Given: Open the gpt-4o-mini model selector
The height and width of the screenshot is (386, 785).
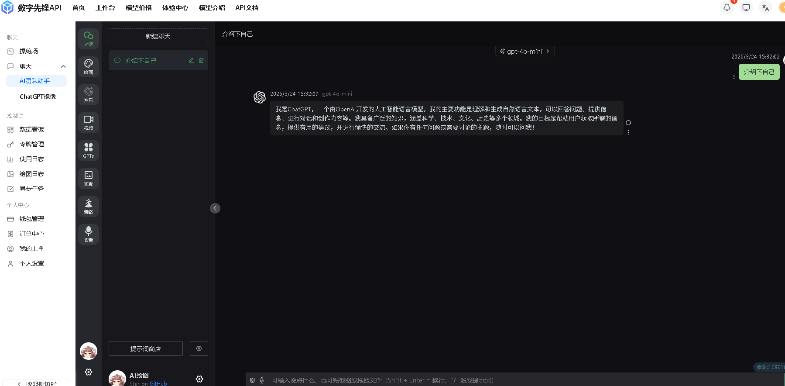Looking at the screenshot, I should (524, 52).
